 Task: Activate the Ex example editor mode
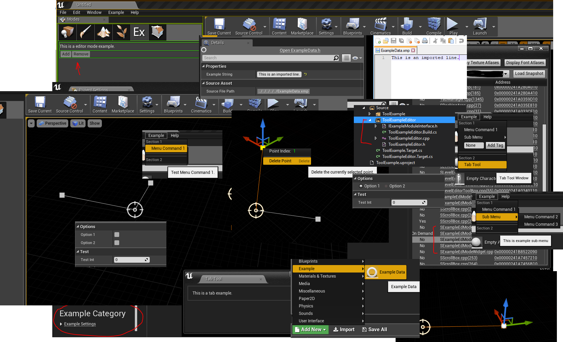pos(139,32)
